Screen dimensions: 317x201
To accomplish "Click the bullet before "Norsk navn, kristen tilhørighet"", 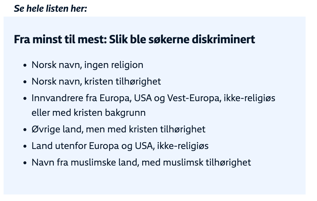I will point(25,82).
